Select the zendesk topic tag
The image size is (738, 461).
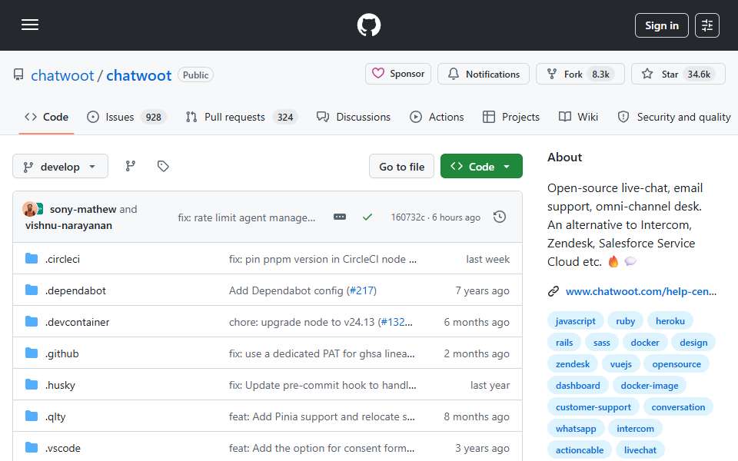click(572, 364)
